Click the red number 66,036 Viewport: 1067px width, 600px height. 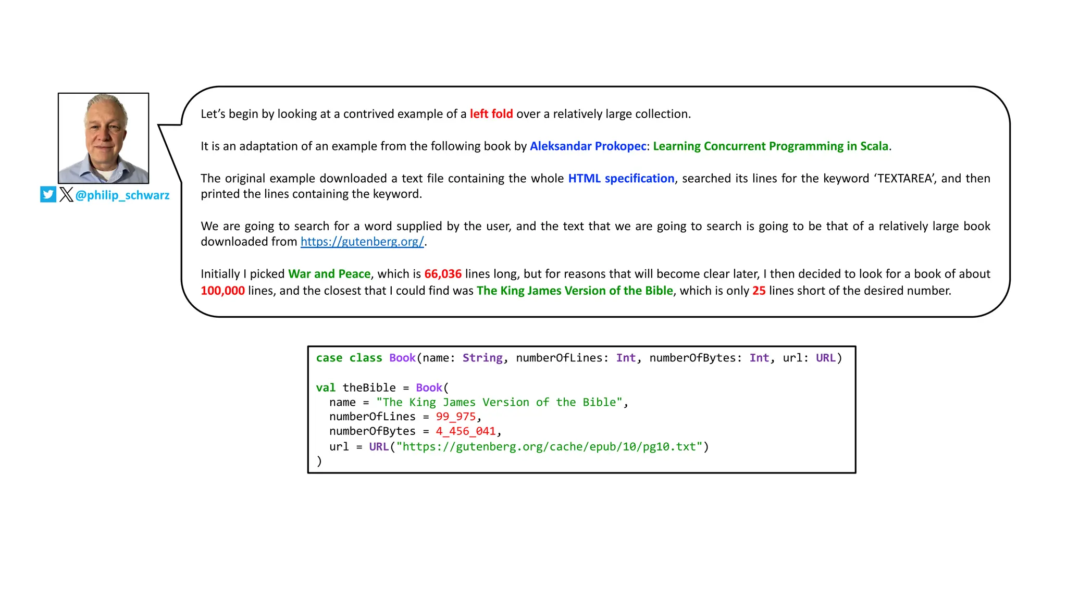442,274
